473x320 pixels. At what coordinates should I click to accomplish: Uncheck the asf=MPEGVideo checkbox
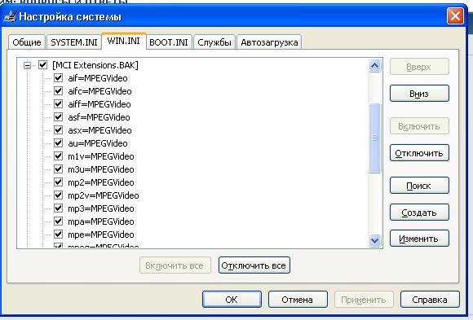58,117
